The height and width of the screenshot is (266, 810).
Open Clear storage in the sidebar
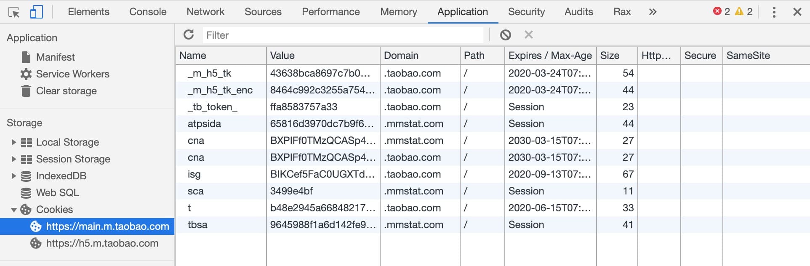point(66,91)
